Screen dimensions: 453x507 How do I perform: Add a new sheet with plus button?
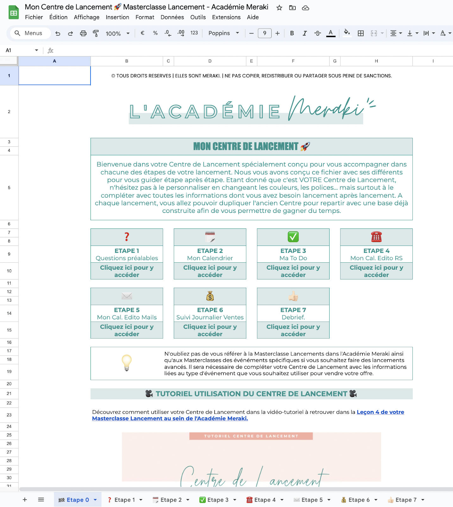click(x=25, y=500)
